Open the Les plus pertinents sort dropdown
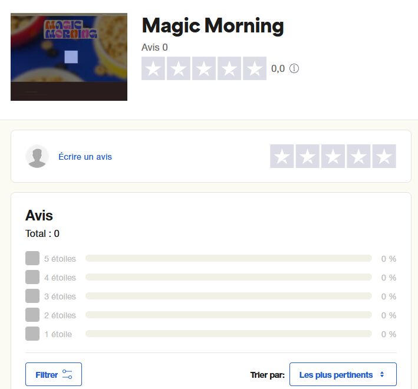Image resolution: width=418 pixels, height=389 pixels. tap(343, 374)
